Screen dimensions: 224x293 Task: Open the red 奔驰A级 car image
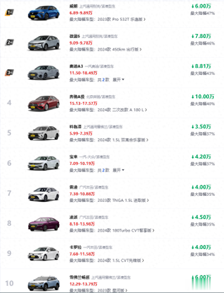44,103
